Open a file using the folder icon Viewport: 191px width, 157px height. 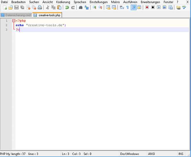tap(11, 7)
